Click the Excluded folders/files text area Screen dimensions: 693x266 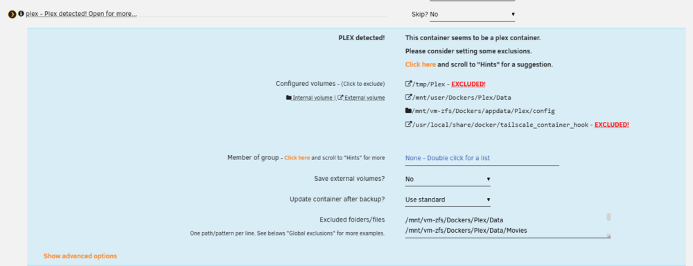[507, 225]
